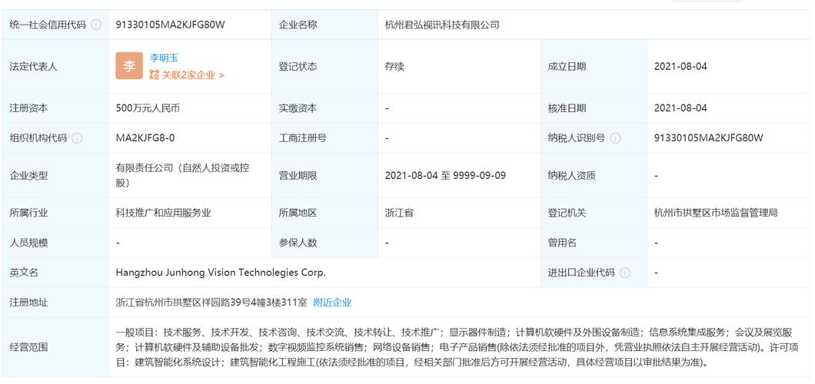Image resolution: width=815 pixels, height=384 pixels.
Task: Click the 曾用名 label
Action: [x=562, y=243]
